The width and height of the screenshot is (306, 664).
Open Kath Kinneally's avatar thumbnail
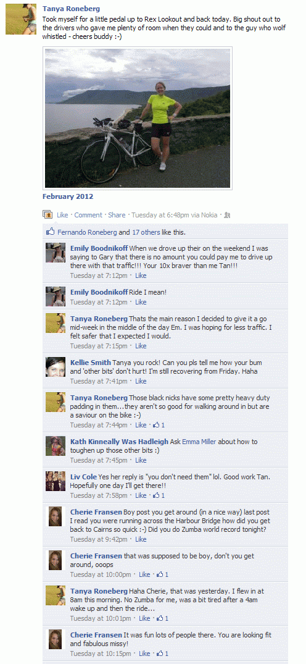[56, 446]
